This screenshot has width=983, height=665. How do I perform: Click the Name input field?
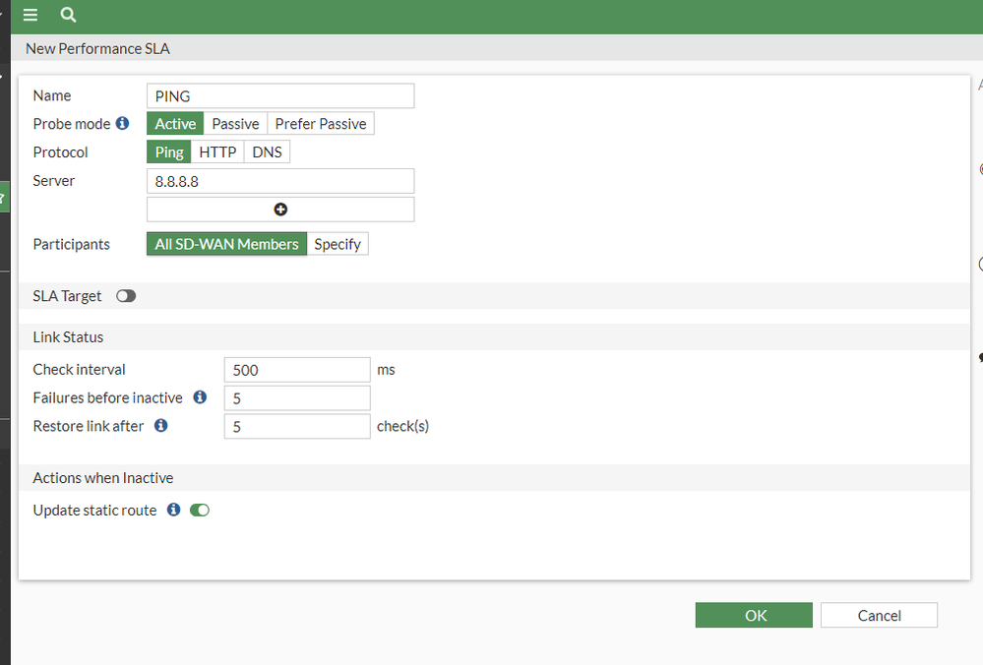pyautogui.click(x=280, y=95)
